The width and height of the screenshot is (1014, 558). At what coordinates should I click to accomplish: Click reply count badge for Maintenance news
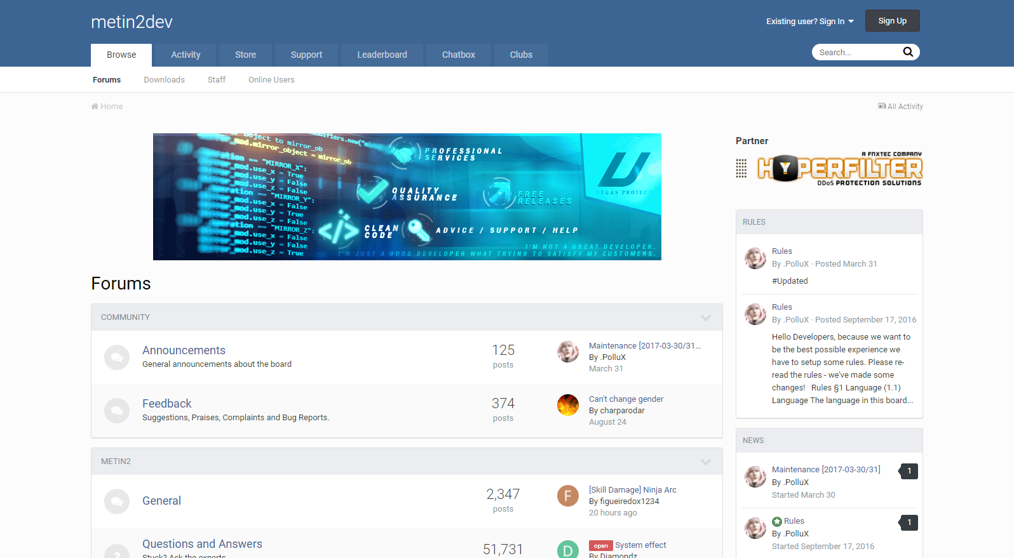909,471
